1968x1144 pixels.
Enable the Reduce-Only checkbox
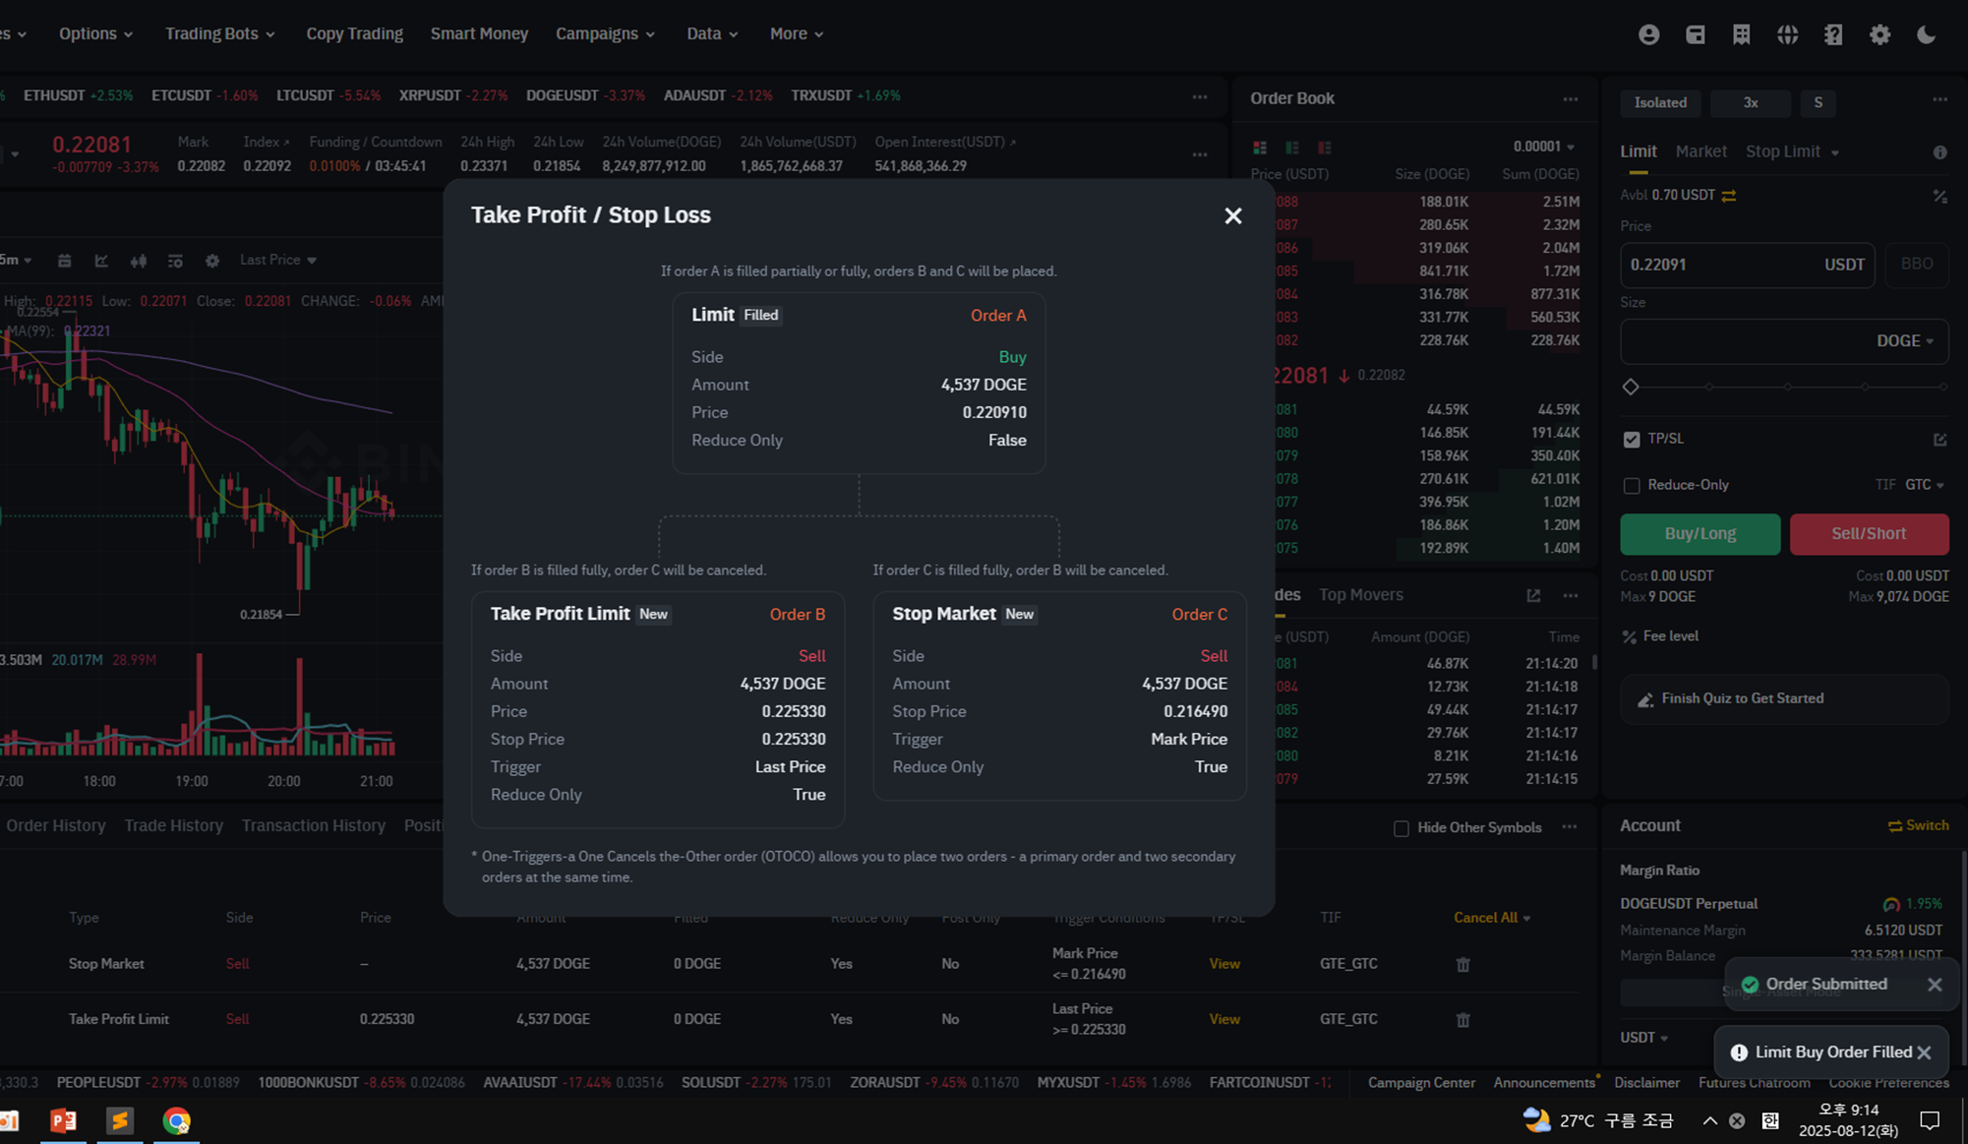tap(1632, 485)
